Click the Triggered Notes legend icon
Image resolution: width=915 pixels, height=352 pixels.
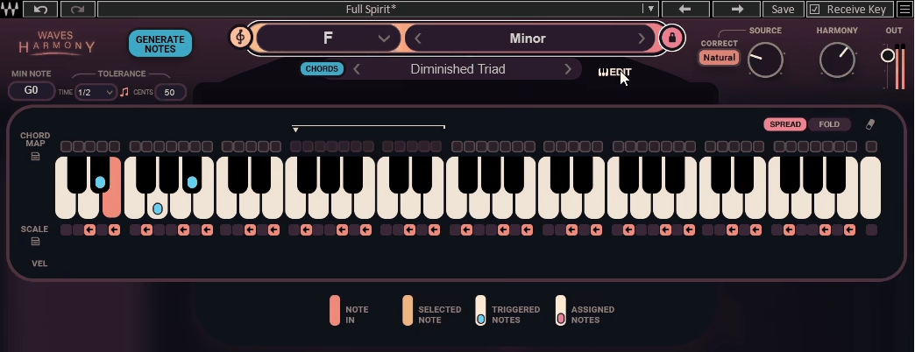[x=480, y=311]
